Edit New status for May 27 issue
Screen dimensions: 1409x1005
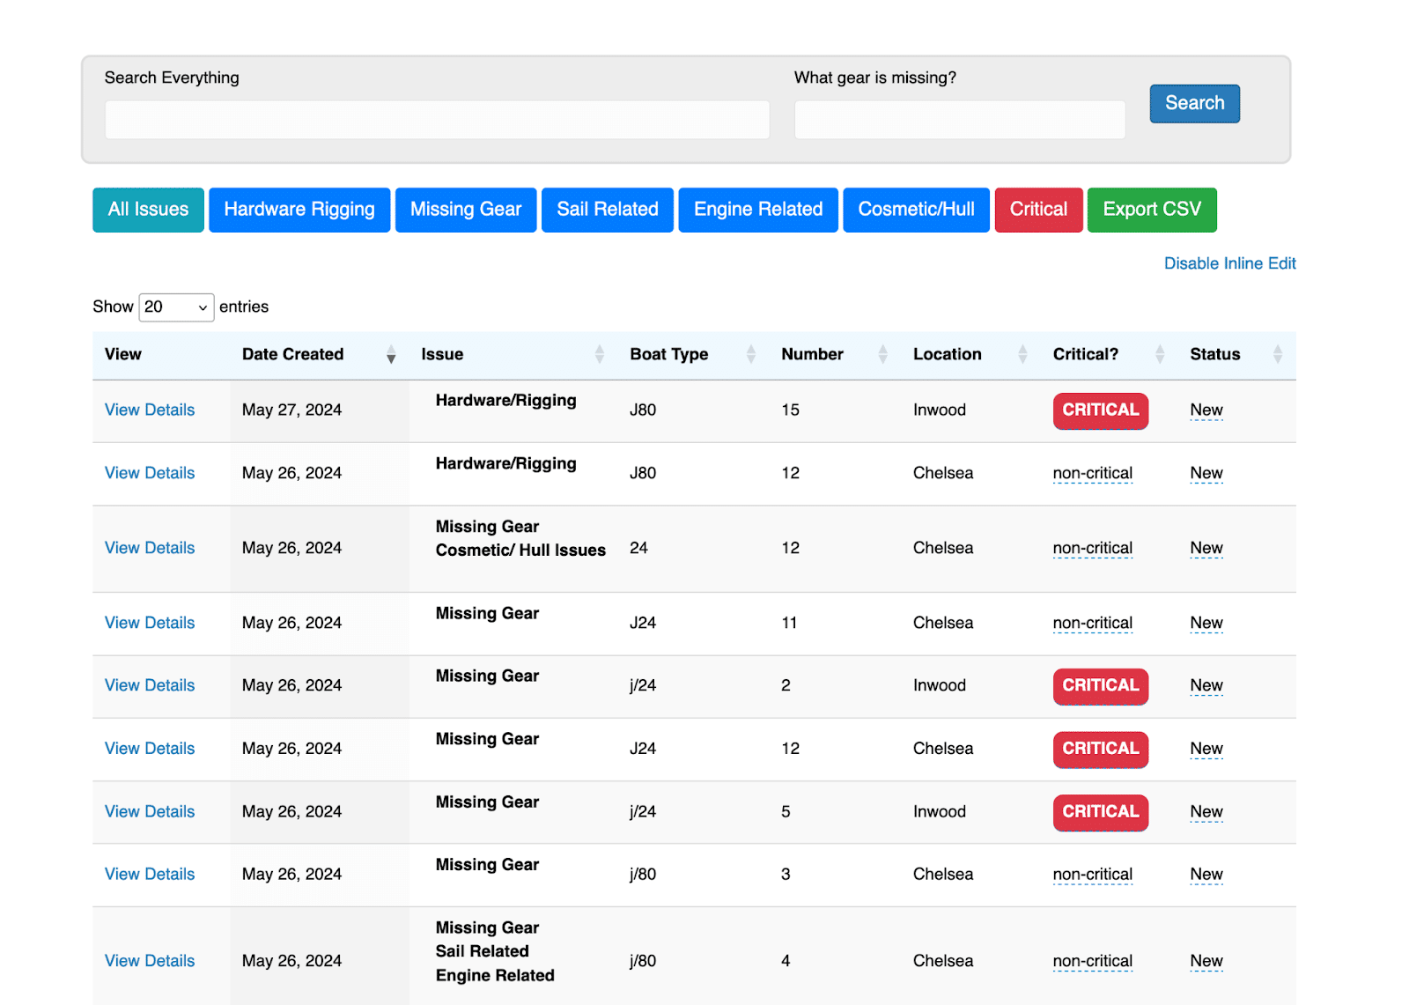1206,410
